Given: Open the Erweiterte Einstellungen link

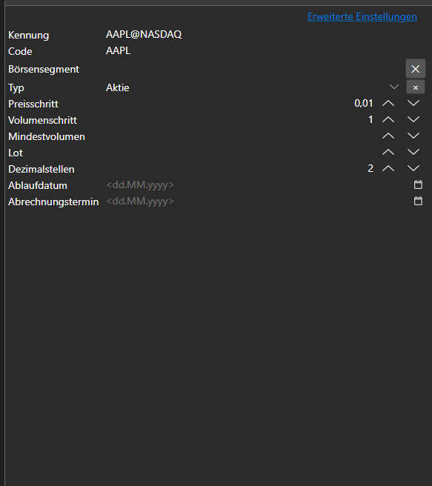Looking at the screenshot, I should click(362, 16).
